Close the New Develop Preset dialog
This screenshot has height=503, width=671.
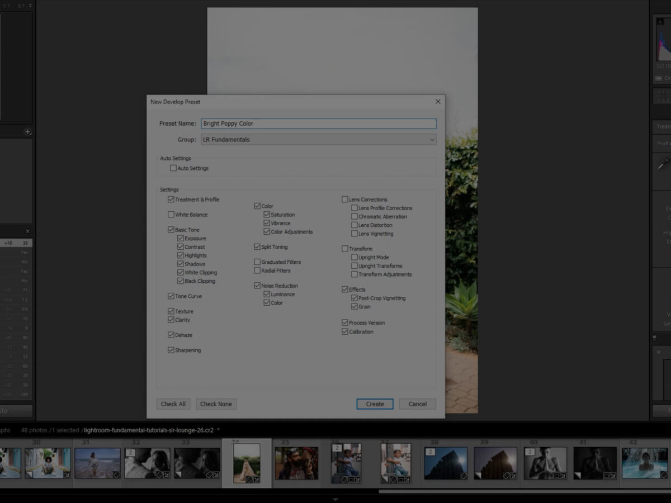(x=438, y=102)
